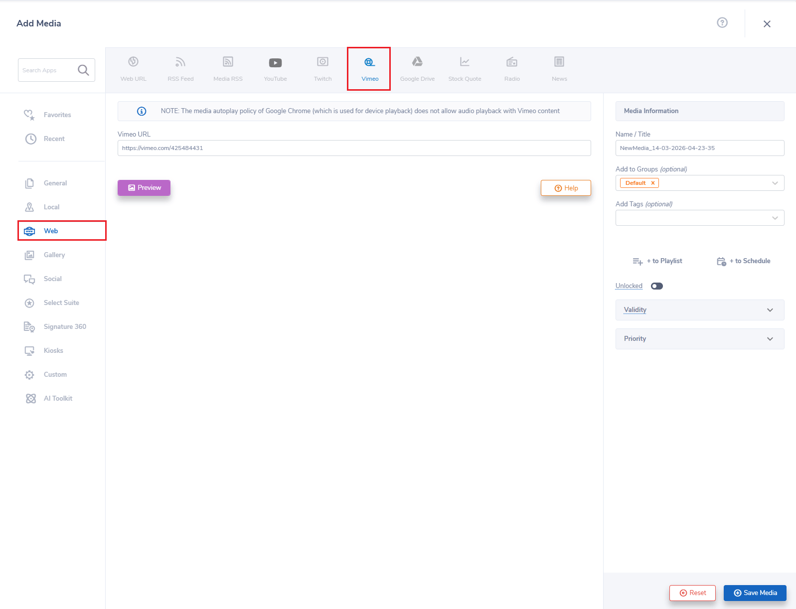The height and width of the screenshot is (609, 796).
Task: Expand the Validity section
Action: (x=700, y=310)
